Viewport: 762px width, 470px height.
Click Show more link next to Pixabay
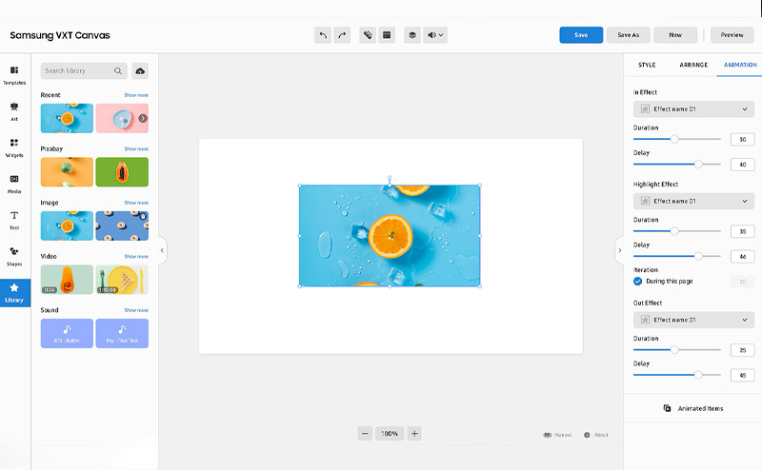136,149
